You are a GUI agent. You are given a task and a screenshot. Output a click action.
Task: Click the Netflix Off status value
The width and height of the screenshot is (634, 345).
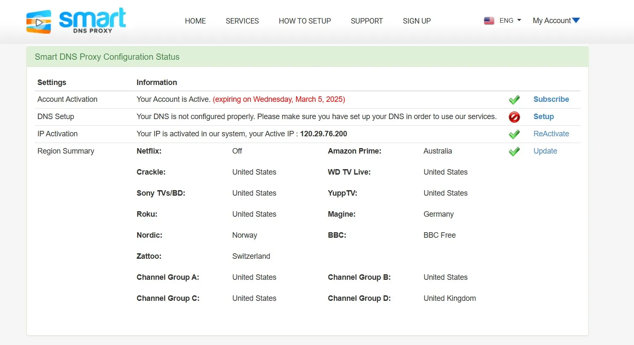tap(237, 151)
